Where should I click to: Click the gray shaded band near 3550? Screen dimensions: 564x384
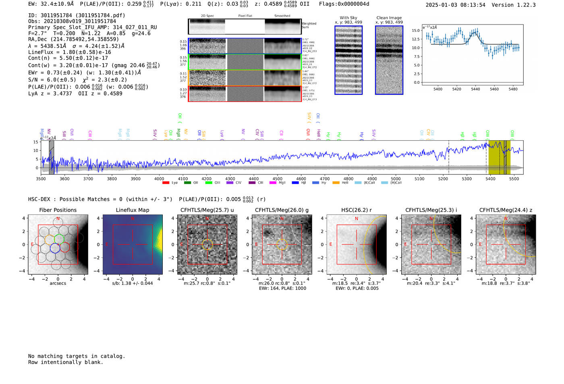tap(52, 157)
